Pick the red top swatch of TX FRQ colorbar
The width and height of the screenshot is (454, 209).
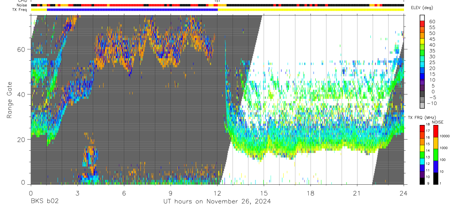tap(422, 128)
